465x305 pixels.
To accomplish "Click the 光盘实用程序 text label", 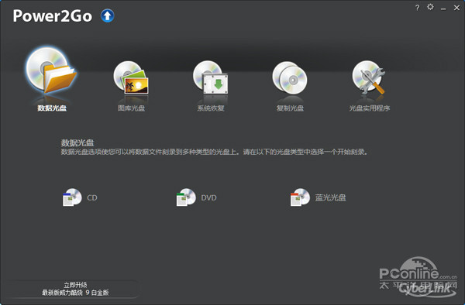I will pyautogui.click(x=369, y=108).
